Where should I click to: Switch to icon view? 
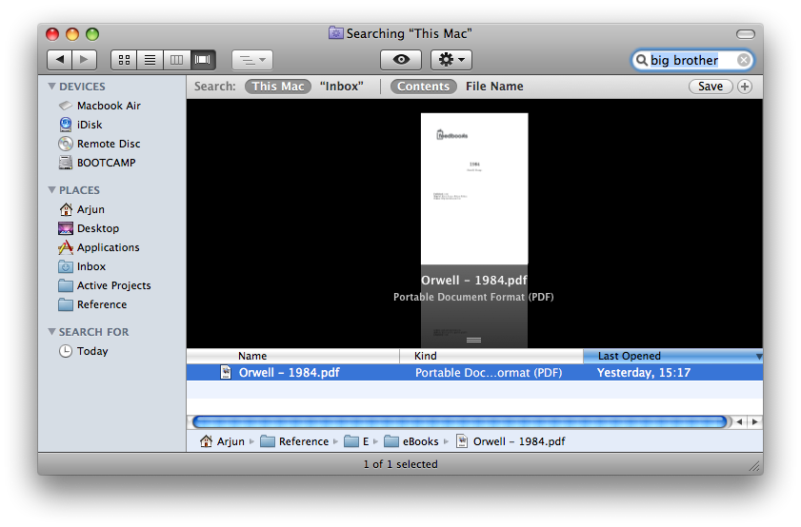(x=124, y=60)
